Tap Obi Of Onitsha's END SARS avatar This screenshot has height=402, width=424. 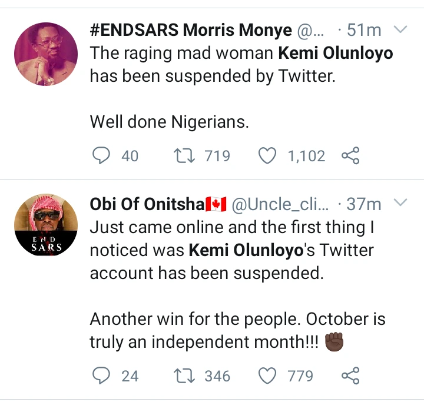tap(46, 225)
